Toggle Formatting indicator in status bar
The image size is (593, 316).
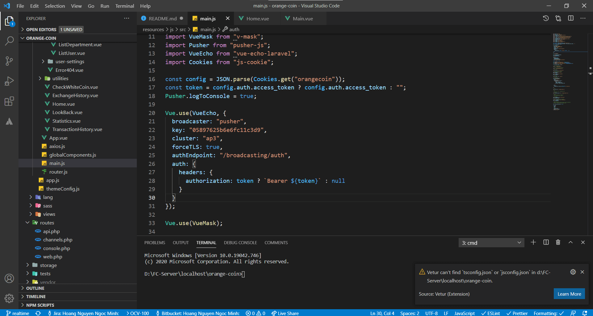(549, 313)
